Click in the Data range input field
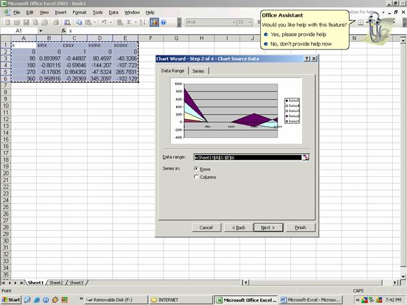Viewport: 407px width, 305px height. pyautogui.click(x=248, y=157)
